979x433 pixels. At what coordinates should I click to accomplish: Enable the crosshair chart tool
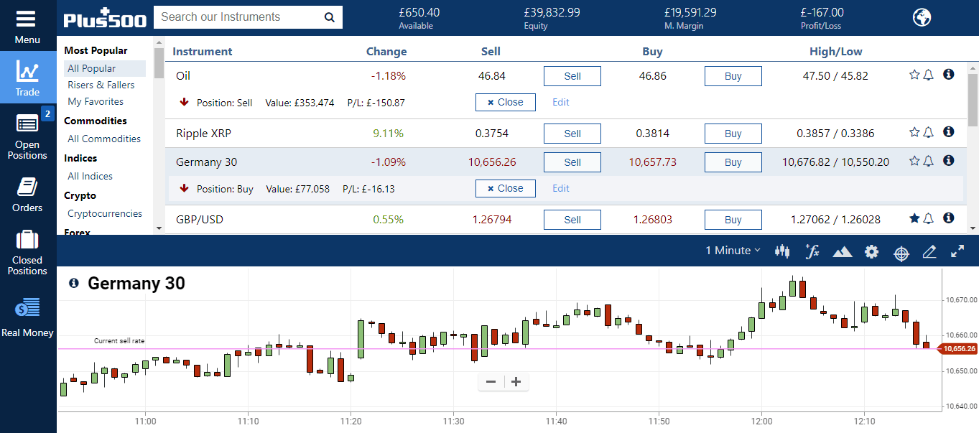point(901,252)
